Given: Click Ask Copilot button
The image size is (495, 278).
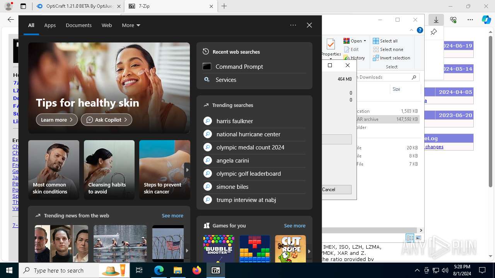Looking at the screenshot, I should tap(106, 120).
